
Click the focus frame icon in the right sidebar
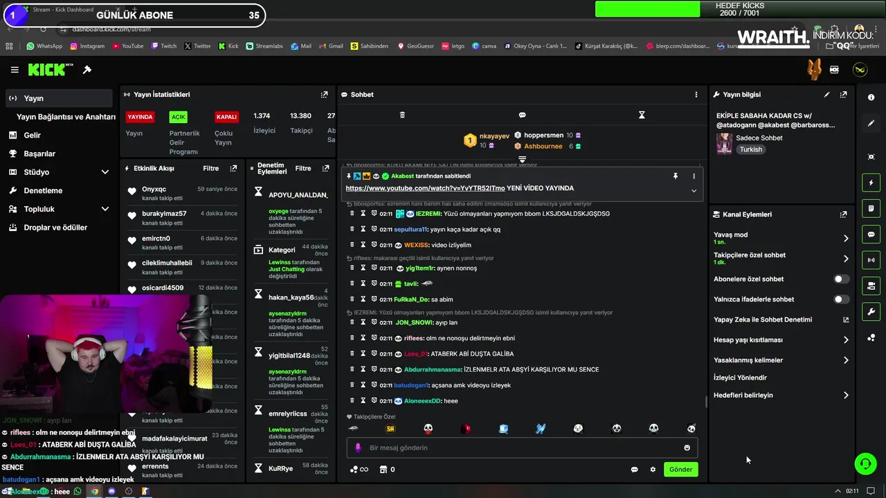871,157
